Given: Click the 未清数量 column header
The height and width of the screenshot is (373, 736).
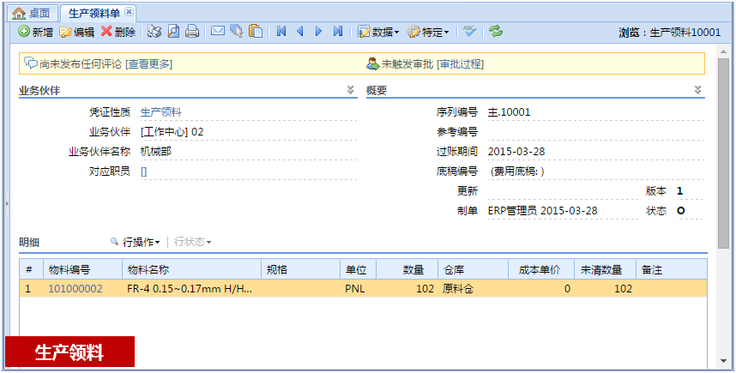Looking at the screenshot, I should click(605, 270).
